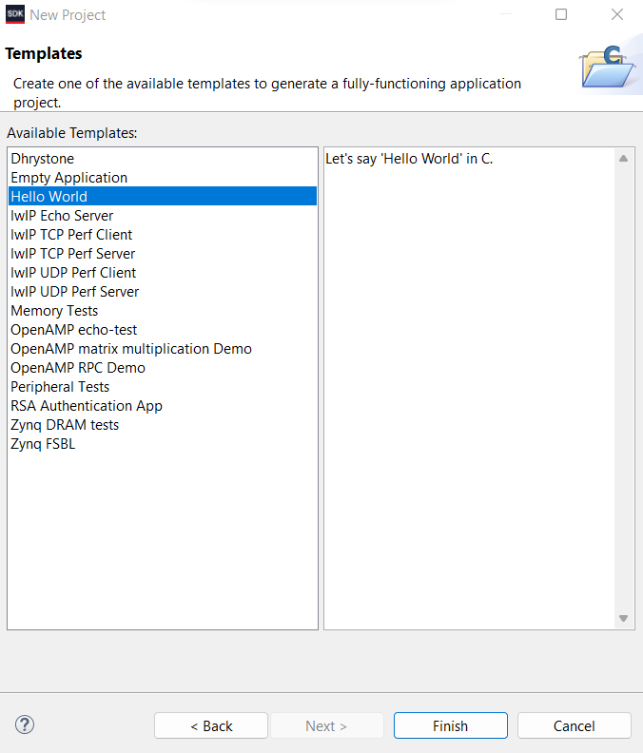
Task: Click the Finish button
Action: click(x=450, y=725)
